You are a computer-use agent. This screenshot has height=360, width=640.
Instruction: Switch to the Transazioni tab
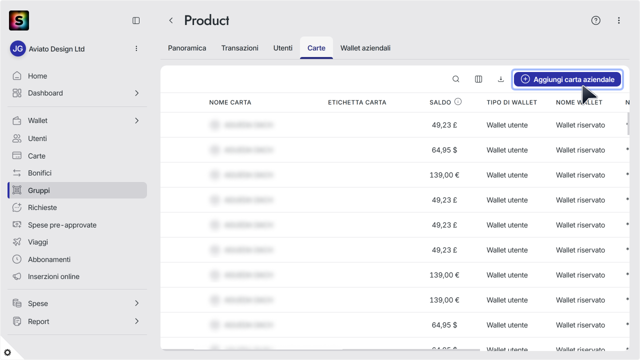click(240, 48)
